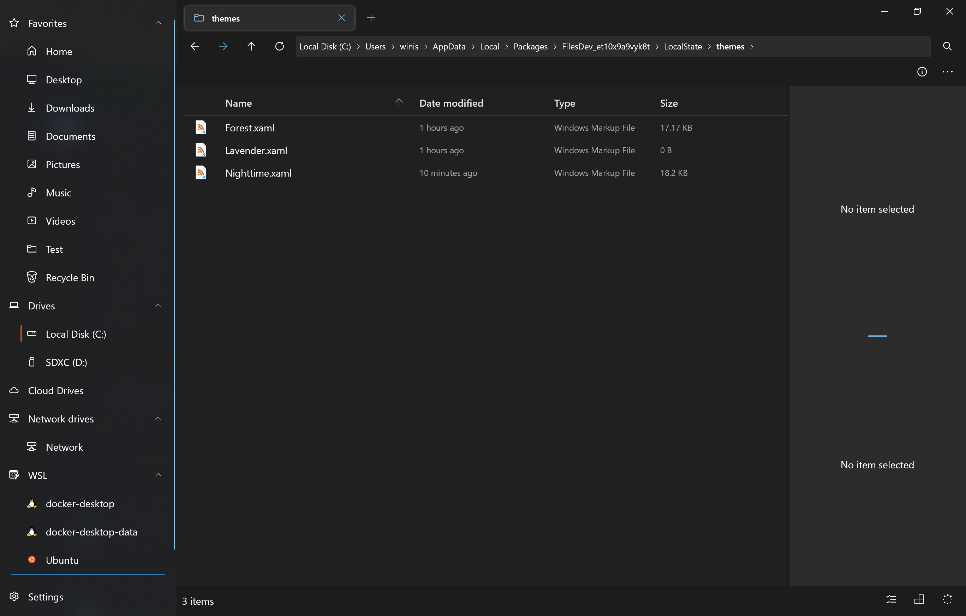
Task: Grab the preview pane divider handle
Action: (877, 336)
